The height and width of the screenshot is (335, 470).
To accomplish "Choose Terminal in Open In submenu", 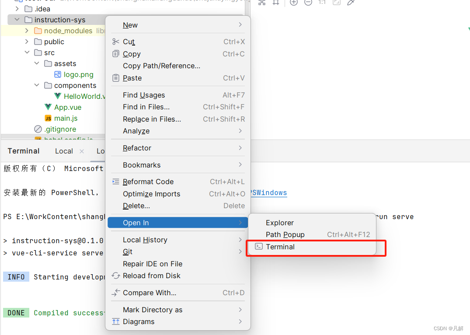I will coord(312,247).
